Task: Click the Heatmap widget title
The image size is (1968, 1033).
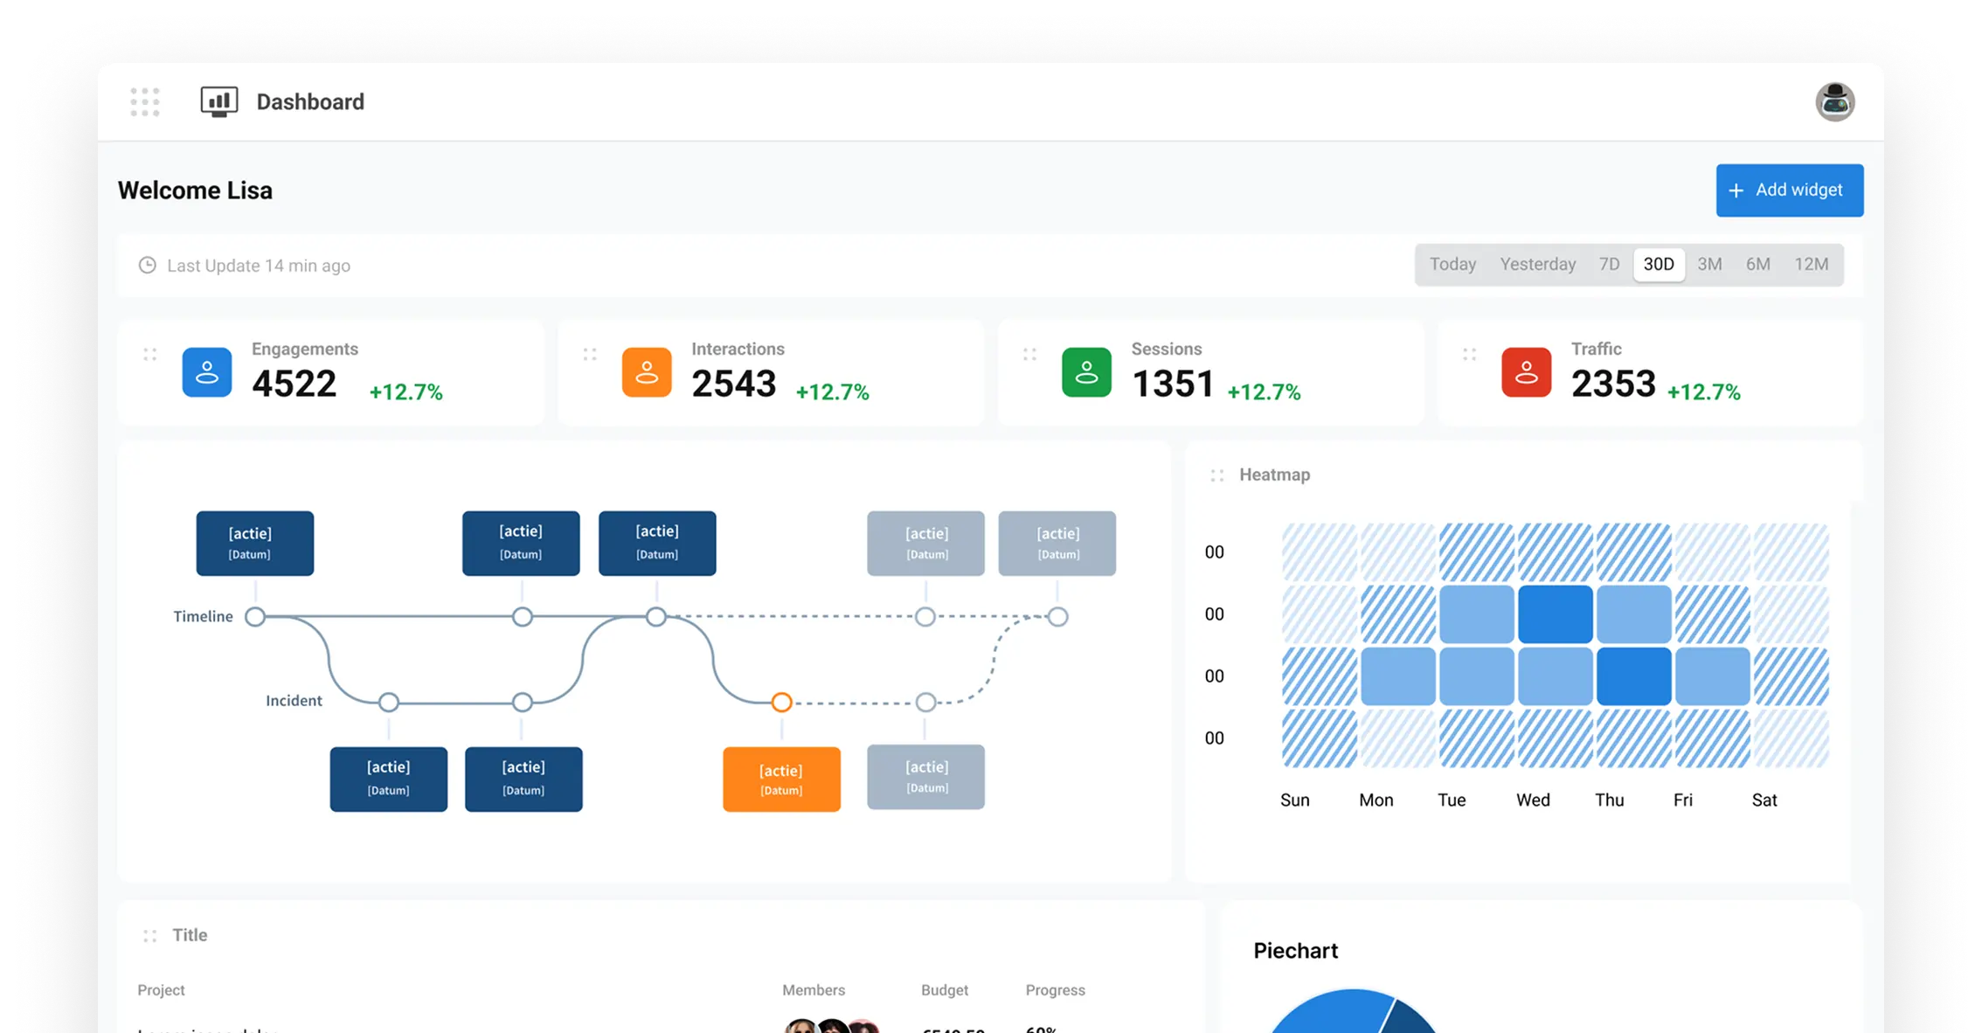Action: pos(1274,475)
